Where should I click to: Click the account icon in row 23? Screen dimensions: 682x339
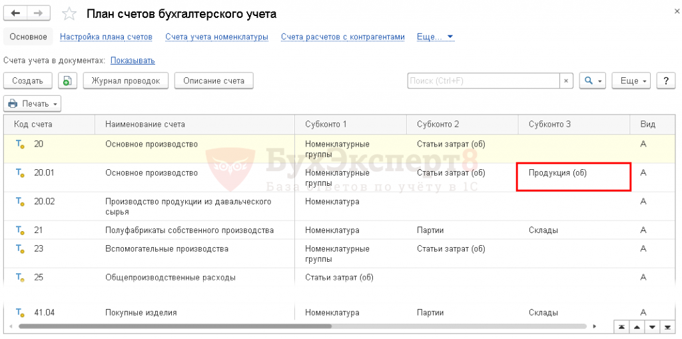[20, 249]
